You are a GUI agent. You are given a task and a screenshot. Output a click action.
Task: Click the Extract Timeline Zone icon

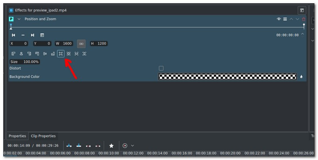[88, 146]
